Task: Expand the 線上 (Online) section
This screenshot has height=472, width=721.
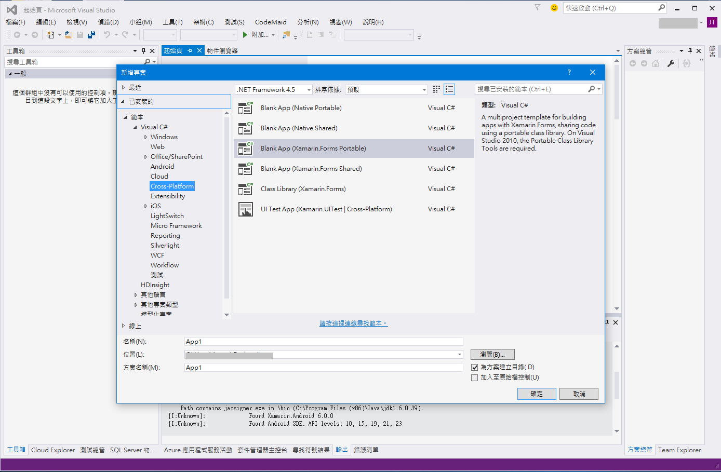Action: click(124, 326)
